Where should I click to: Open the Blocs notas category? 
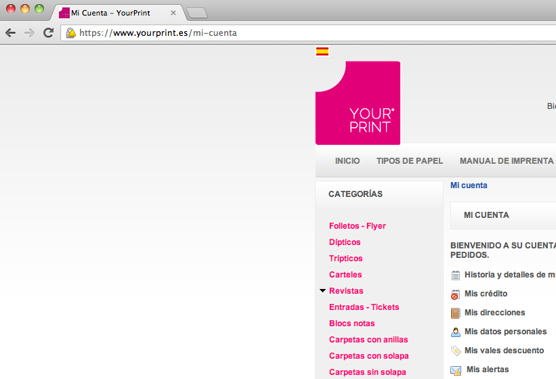[x=351, y=324]
